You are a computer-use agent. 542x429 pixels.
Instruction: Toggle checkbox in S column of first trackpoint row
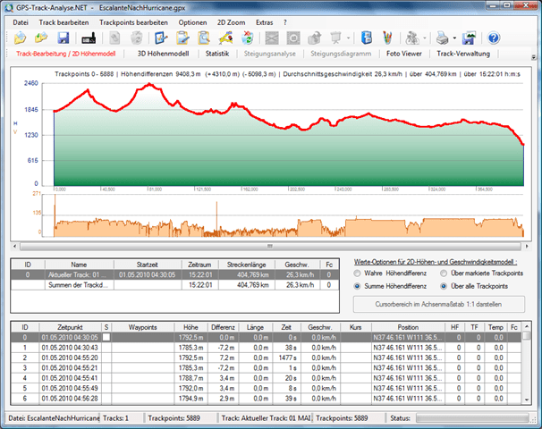(106, 338)
